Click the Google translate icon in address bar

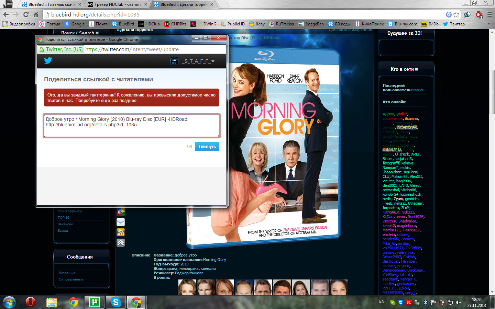pyautogui.click(x=449, y=14)
